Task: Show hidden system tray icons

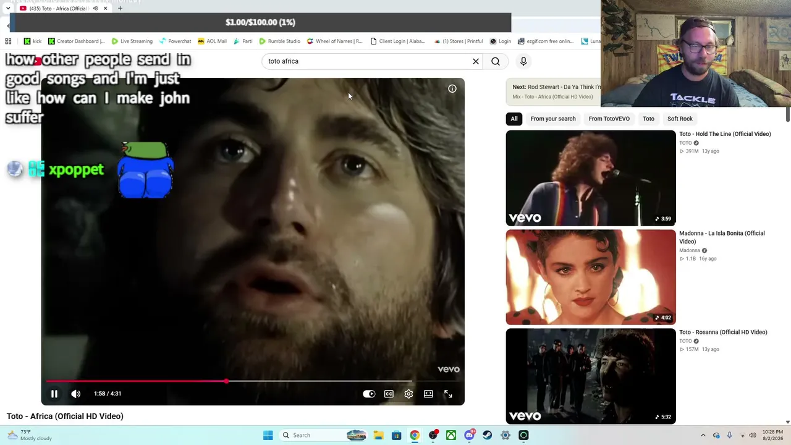Action: [703, 435]
